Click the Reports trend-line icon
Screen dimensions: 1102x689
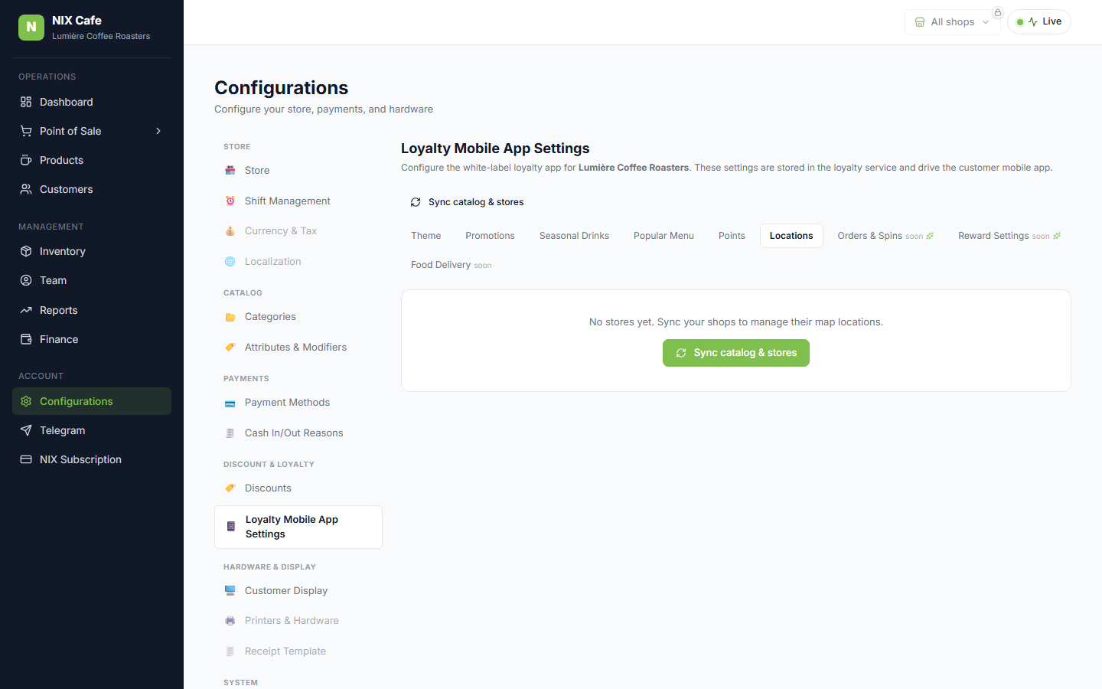[x=26, y=310]
